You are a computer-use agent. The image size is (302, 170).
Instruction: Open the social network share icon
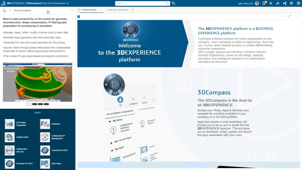(x=284, y=3)
